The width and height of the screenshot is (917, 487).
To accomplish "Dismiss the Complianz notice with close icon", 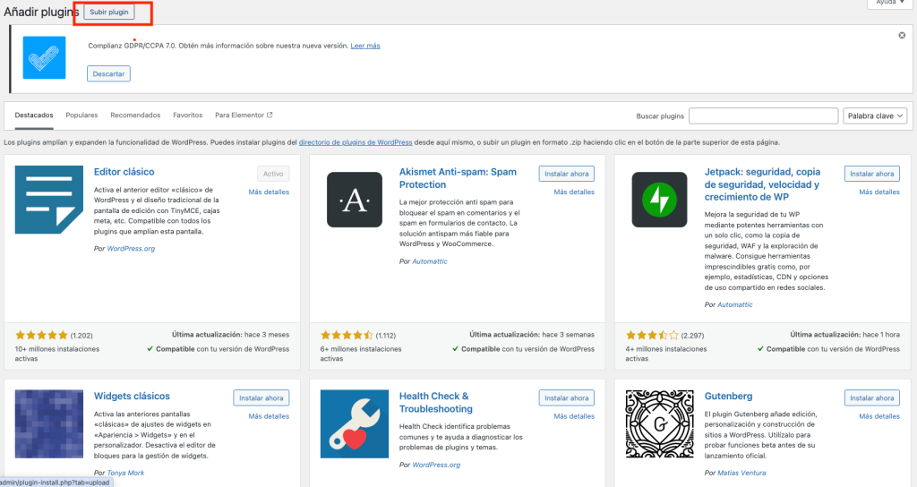I will point(902,36).
